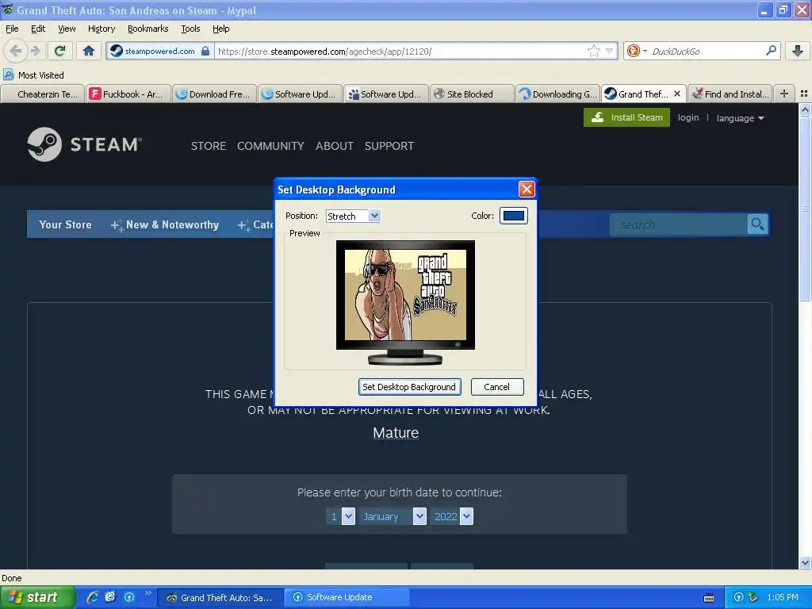Open the COMMUNITY navigation link
The width and height of the screenshot is (812, 609).
pos(270,146)
